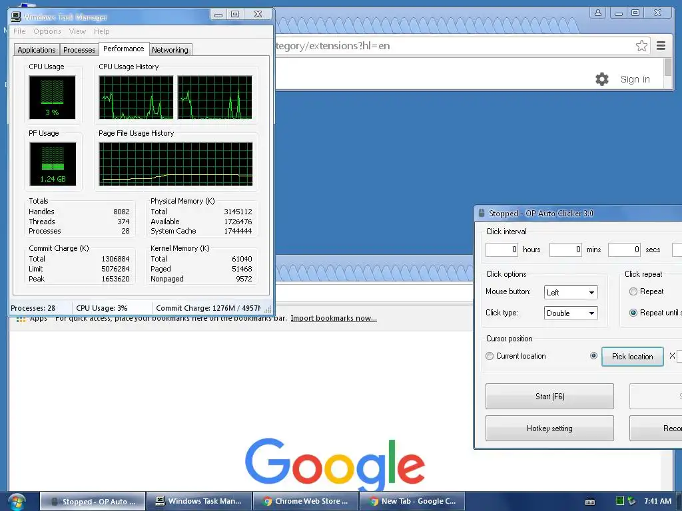Open the View menu in Task Manager

click(77, 31)
